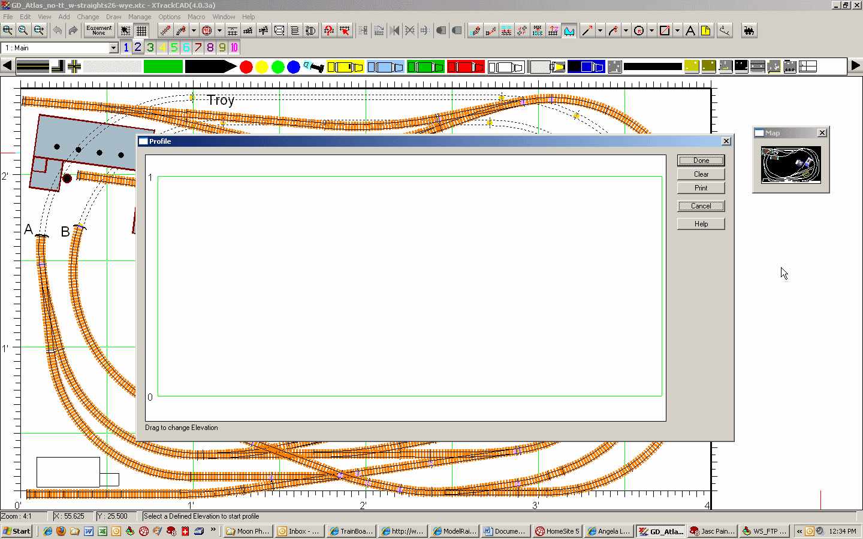Expand the draw circle tool dropdown arrow
The width and height of the screenshot is (863, 539).
tap(651, 31)
